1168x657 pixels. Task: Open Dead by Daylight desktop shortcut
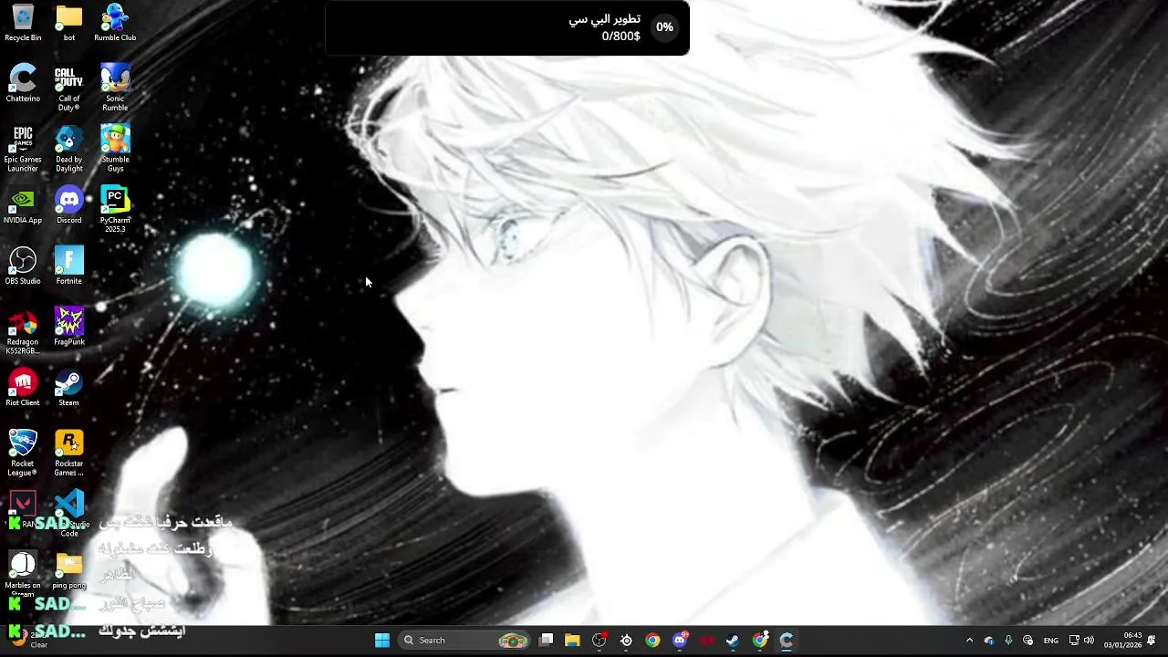click(x=69, y=149)
